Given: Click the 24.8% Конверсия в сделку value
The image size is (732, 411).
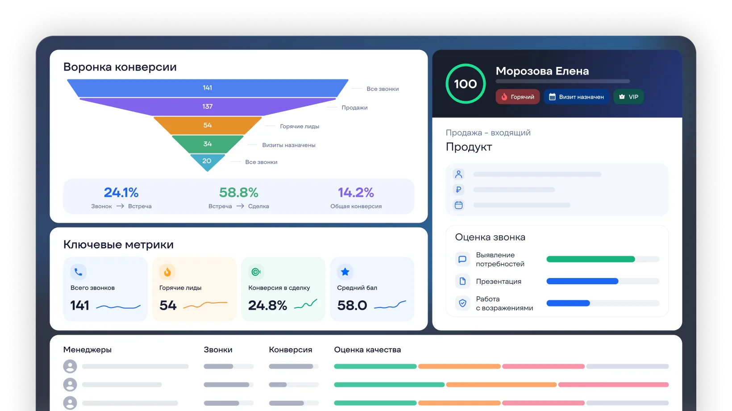Looking at the screenshot, I should coord(267,305).
